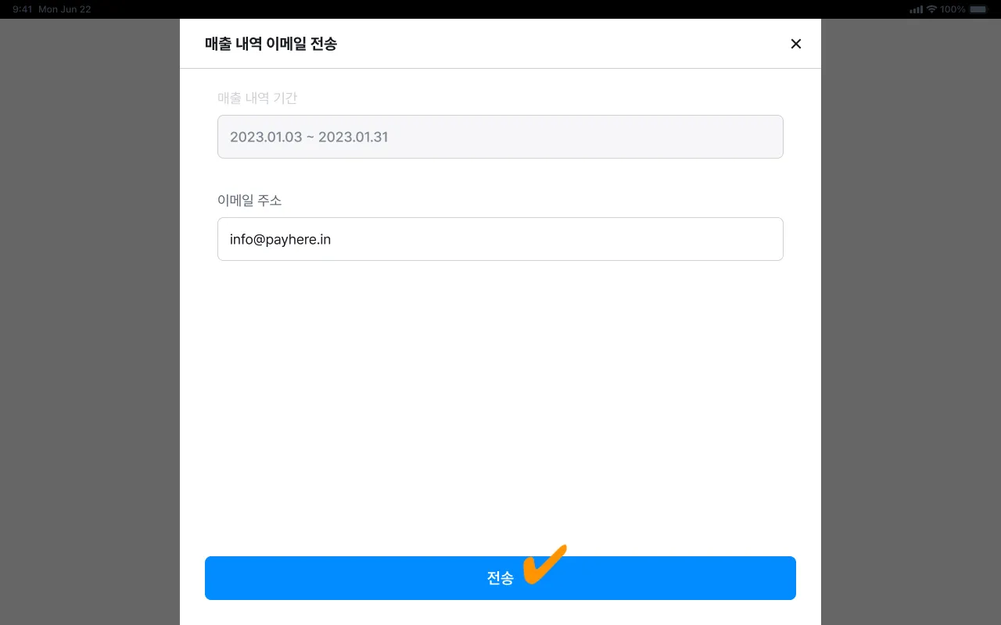Tap the blue 전송 button
Screen dimensions: 1001x625
click(x=500, y=578)
